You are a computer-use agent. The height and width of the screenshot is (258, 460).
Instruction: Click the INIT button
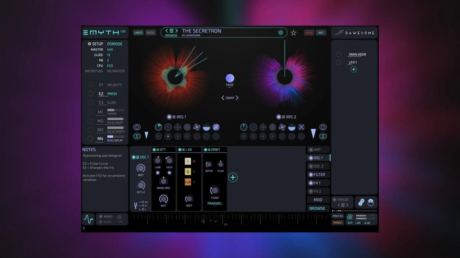321,32
